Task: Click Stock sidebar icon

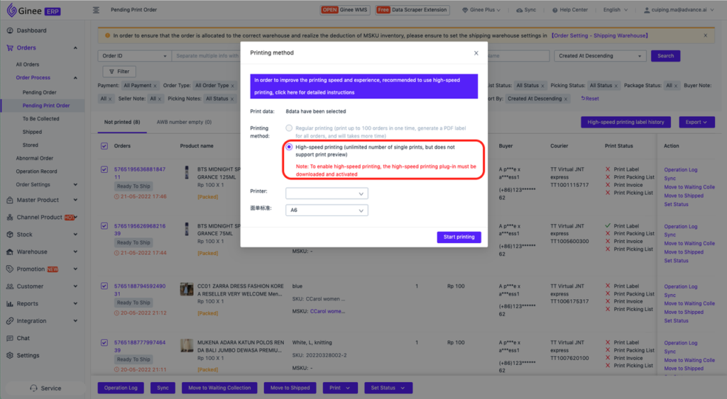Action: click(10, 235)
